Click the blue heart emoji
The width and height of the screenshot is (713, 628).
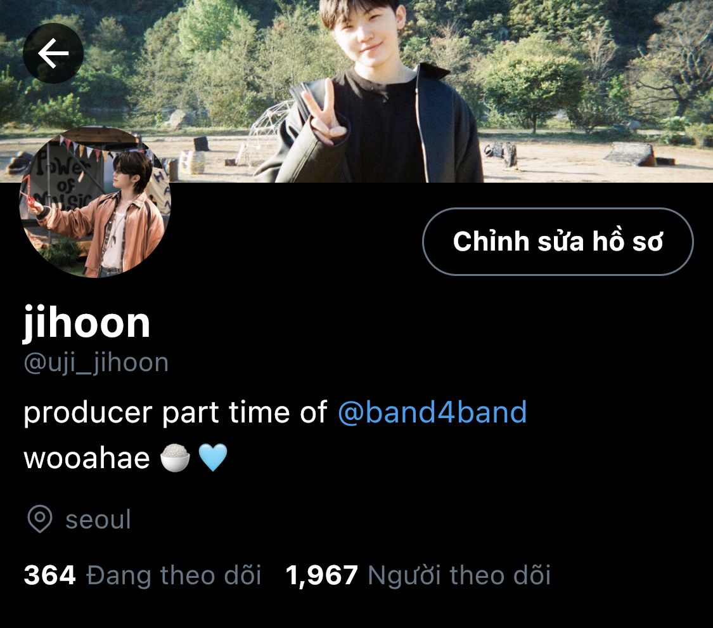click(x=213, y=458)
